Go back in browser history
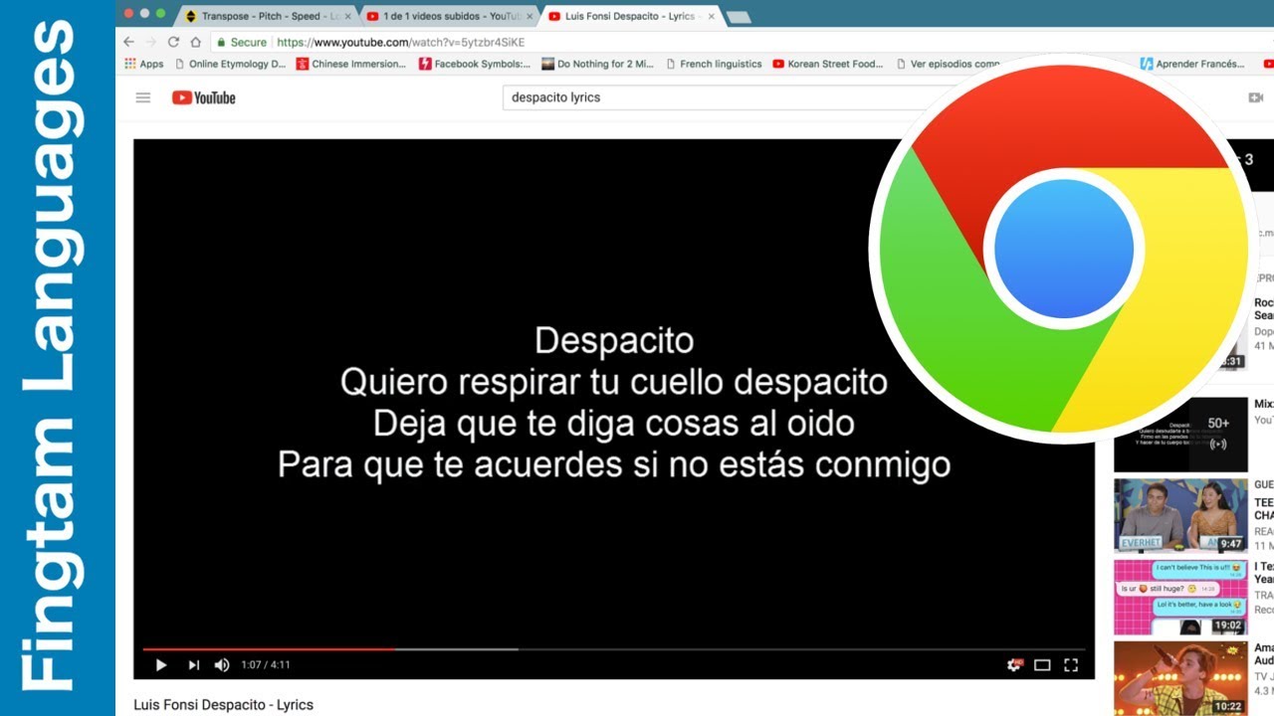This screenshot has width=1274, height=716. (128, 42)
